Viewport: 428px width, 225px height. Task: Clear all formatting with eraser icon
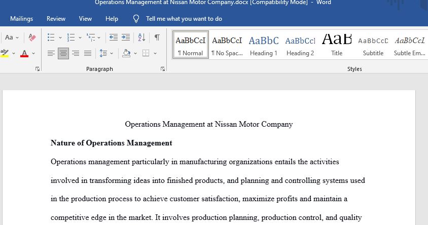point(32,37)
